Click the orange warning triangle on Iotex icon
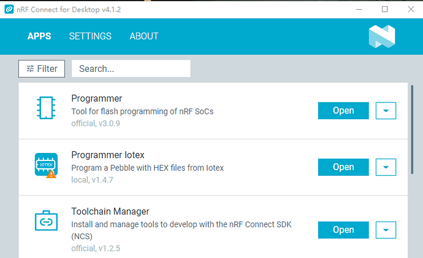This screenshot has width=423, height=258. click(51, 174)
